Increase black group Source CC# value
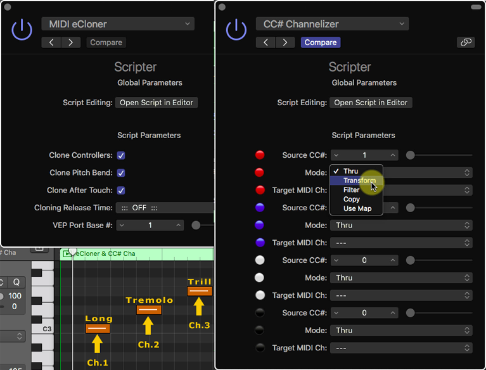This screenshot has width=486, height=370. (393, 313)
